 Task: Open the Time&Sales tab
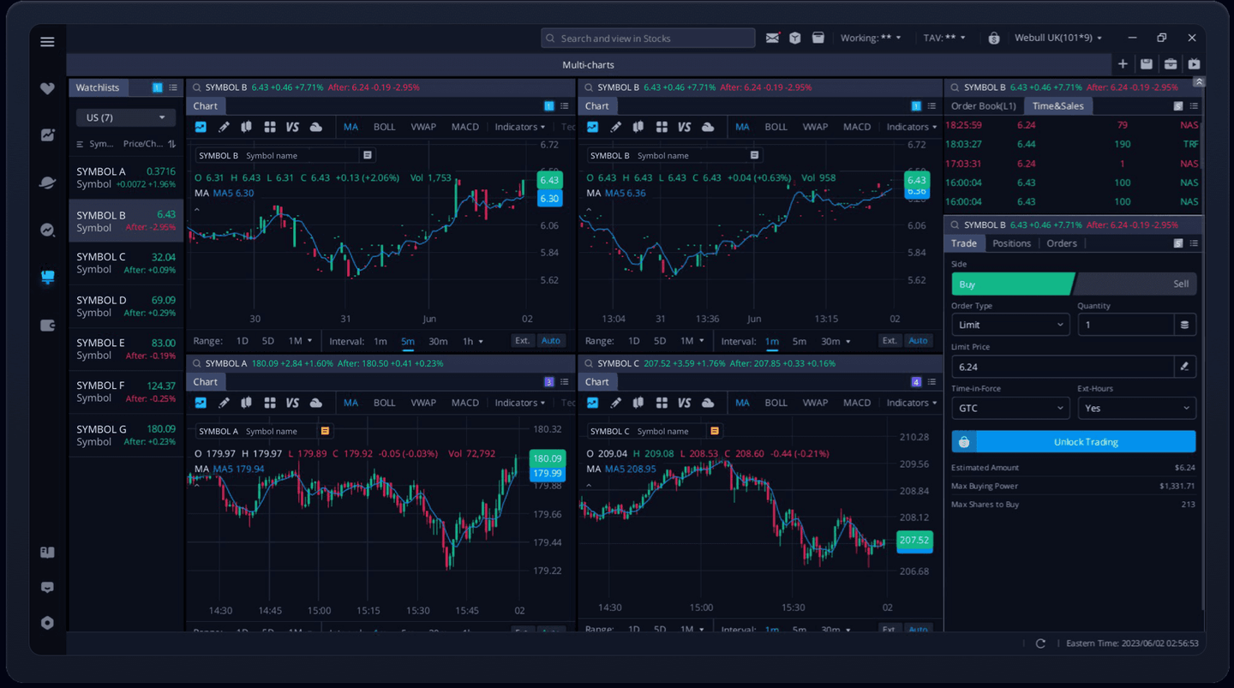coord(1057,105)
